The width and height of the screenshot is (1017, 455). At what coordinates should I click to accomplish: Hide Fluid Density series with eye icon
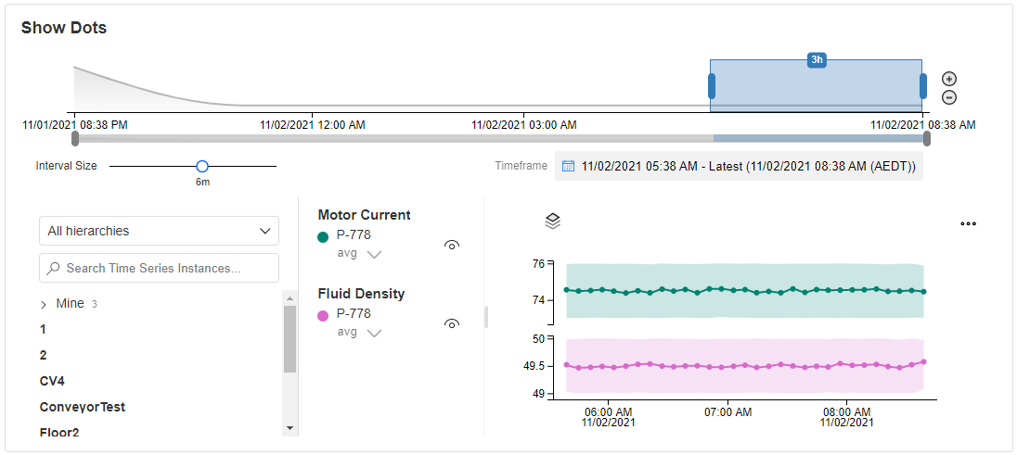click(x=452, y=323)
